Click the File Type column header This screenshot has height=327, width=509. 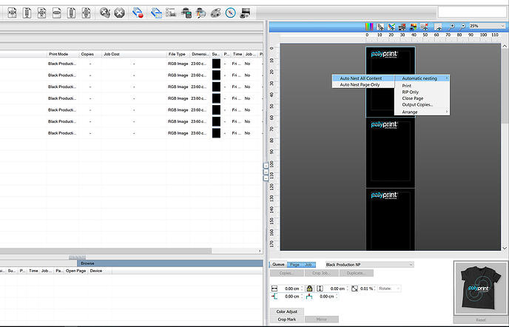pyautogui.click(x=177, y=54)
